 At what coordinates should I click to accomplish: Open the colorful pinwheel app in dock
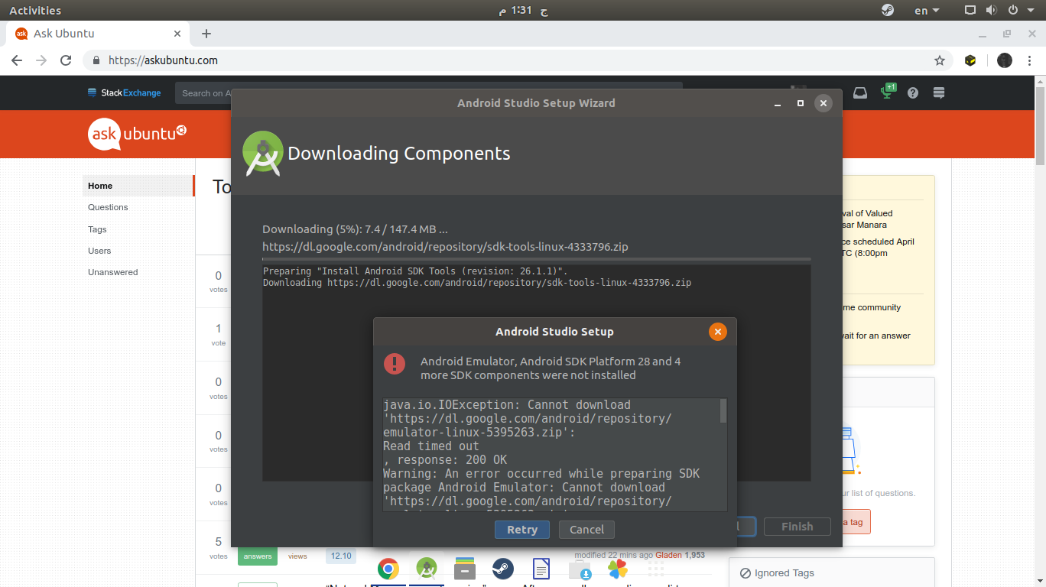click(618, 569)
